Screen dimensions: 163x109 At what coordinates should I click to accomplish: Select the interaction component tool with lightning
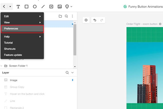(51, 7)
